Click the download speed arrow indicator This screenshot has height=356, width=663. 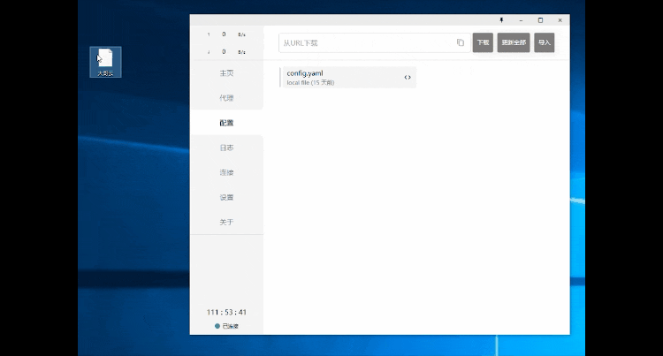209,52
